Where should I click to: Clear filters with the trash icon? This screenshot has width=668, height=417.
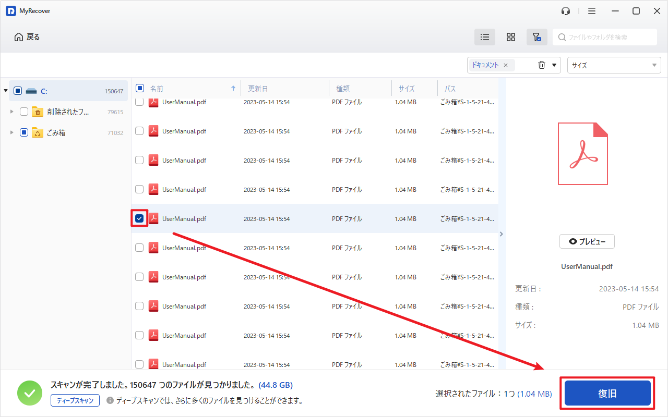542,65
